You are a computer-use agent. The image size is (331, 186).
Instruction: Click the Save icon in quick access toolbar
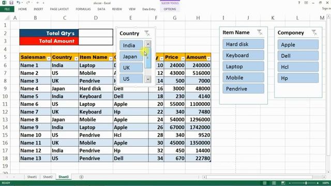pyautogui.click(x=11, y=3)
